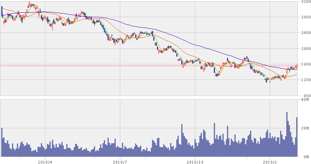The height and width of the screenshot is (164, 311).
Task: Click the 2000 price axis label
Action: tap(304, 48)
